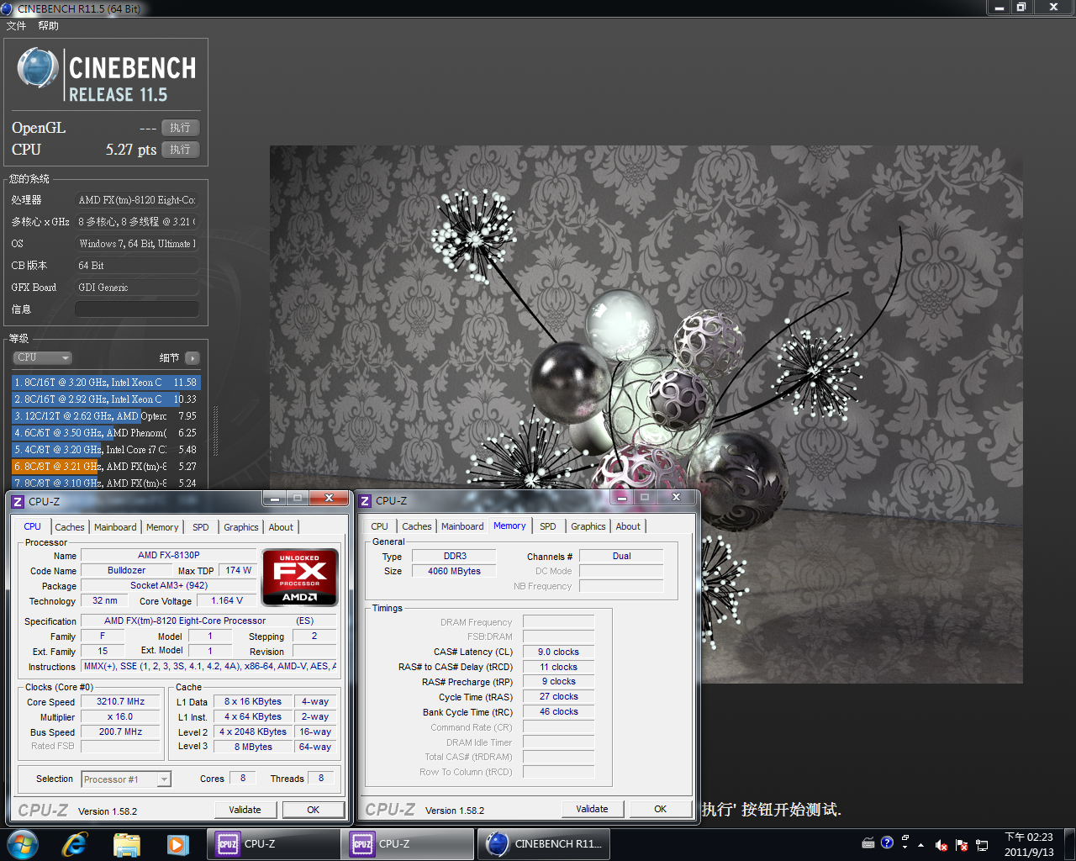The width and height of the screenshot is (1076, 861).
Task: Click the keyboard tray icon
Action: click(x=868, y=843)
